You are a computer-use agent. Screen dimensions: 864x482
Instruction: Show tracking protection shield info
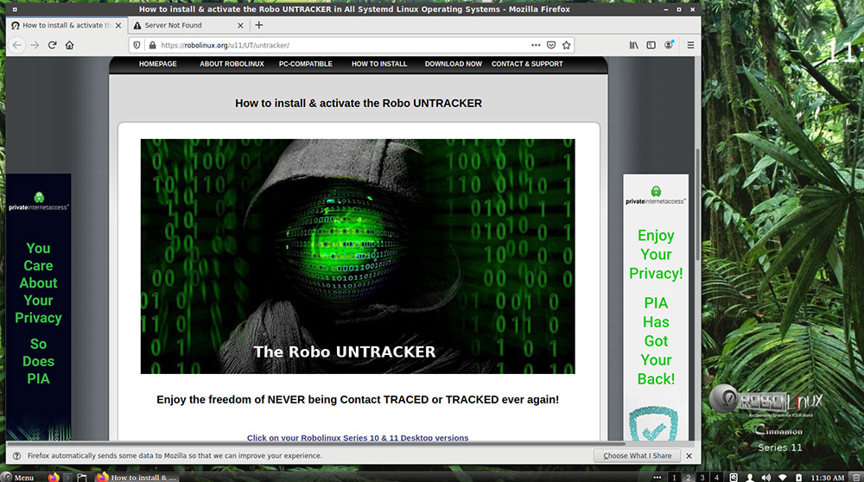tap(137, 45)
